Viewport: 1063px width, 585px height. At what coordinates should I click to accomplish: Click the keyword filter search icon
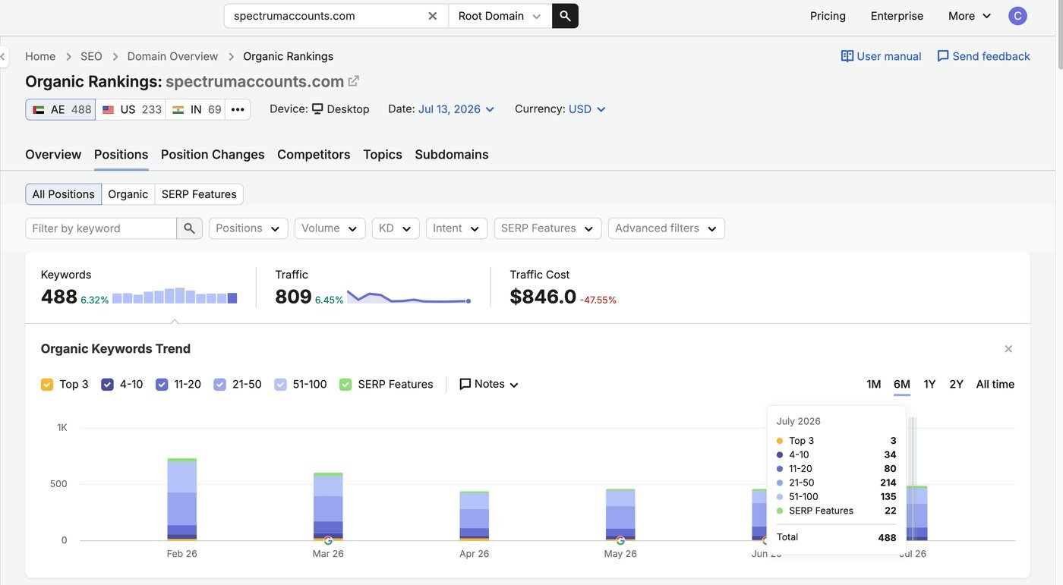point(190,228)
